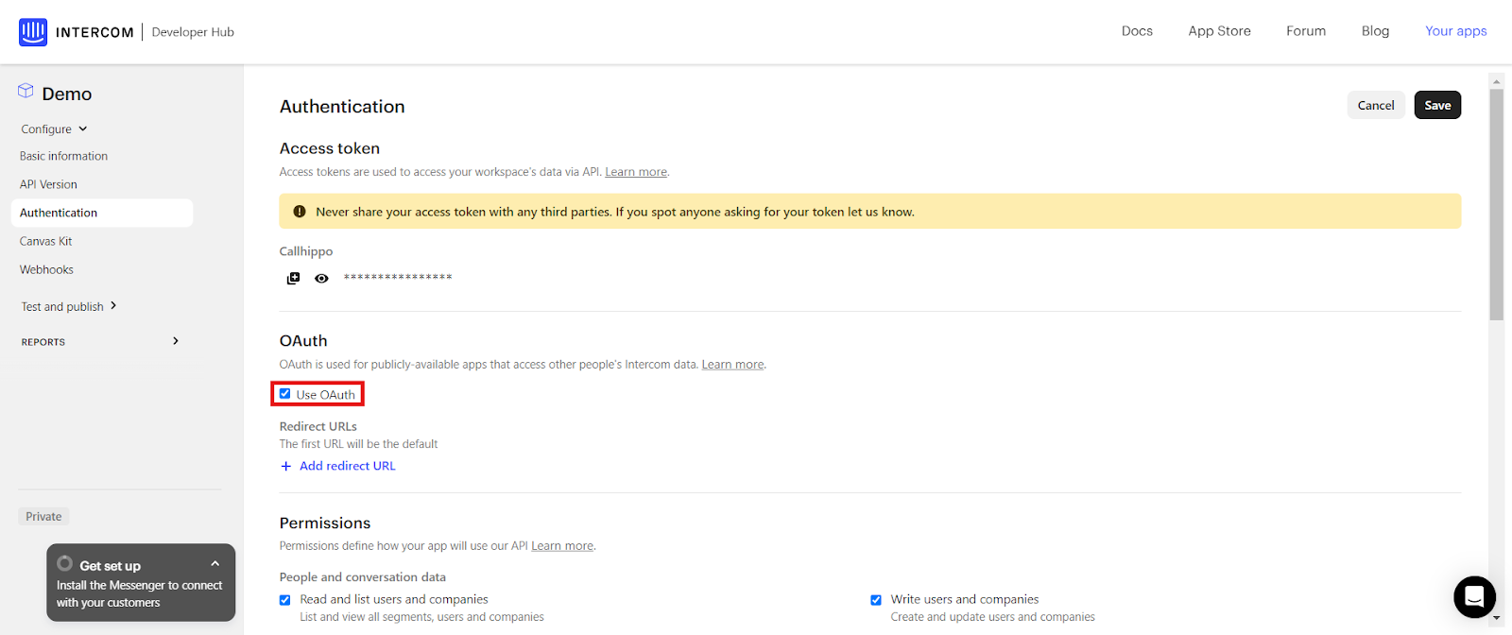
Task: Uncheck Write users and companies
Action: pos(876,600)
